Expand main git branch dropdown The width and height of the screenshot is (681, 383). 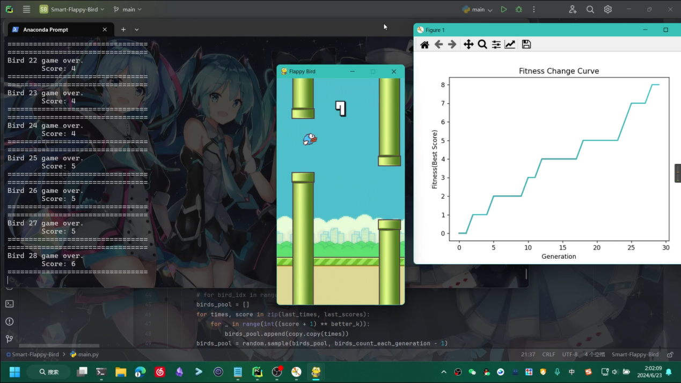click(x=128, y=9)
